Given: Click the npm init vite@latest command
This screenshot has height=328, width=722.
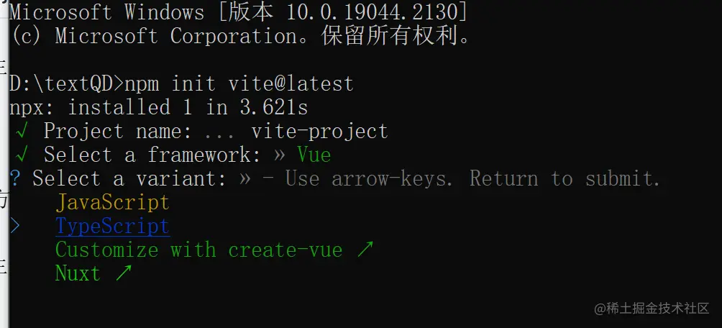Looking at the screenshot, I should point(239,83).
